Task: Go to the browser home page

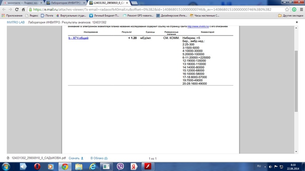Action: point(23,9)
